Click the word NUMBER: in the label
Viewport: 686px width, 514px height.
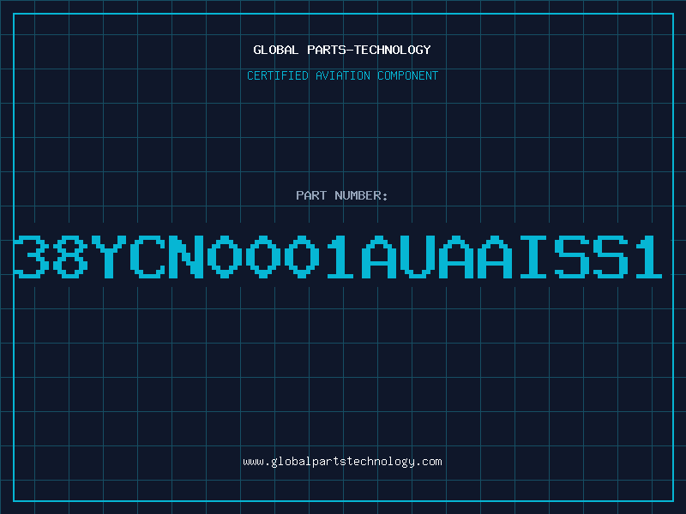pyautogui.click(x=361, y=195)
